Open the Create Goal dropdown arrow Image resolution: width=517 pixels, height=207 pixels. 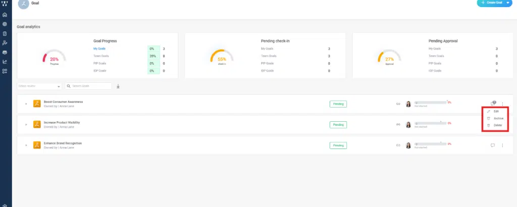point(508,3)
